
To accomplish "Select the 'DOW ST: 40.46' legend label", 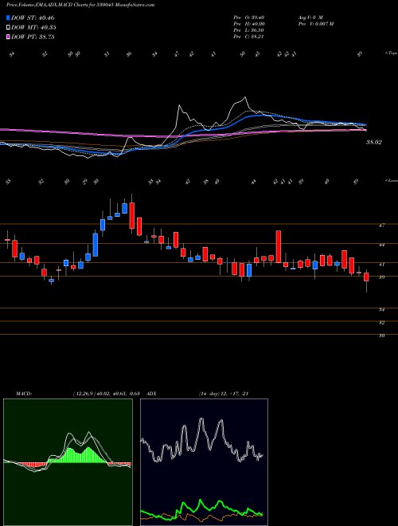I will click(x=33, y=18).
